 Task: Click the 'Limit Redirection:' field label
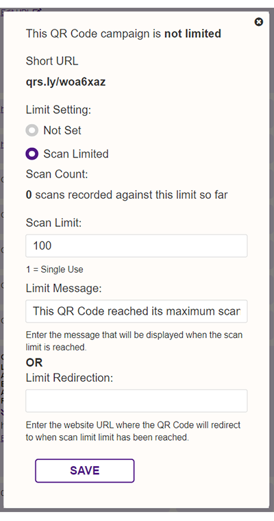pyautogui.click(x=69, y=378)
